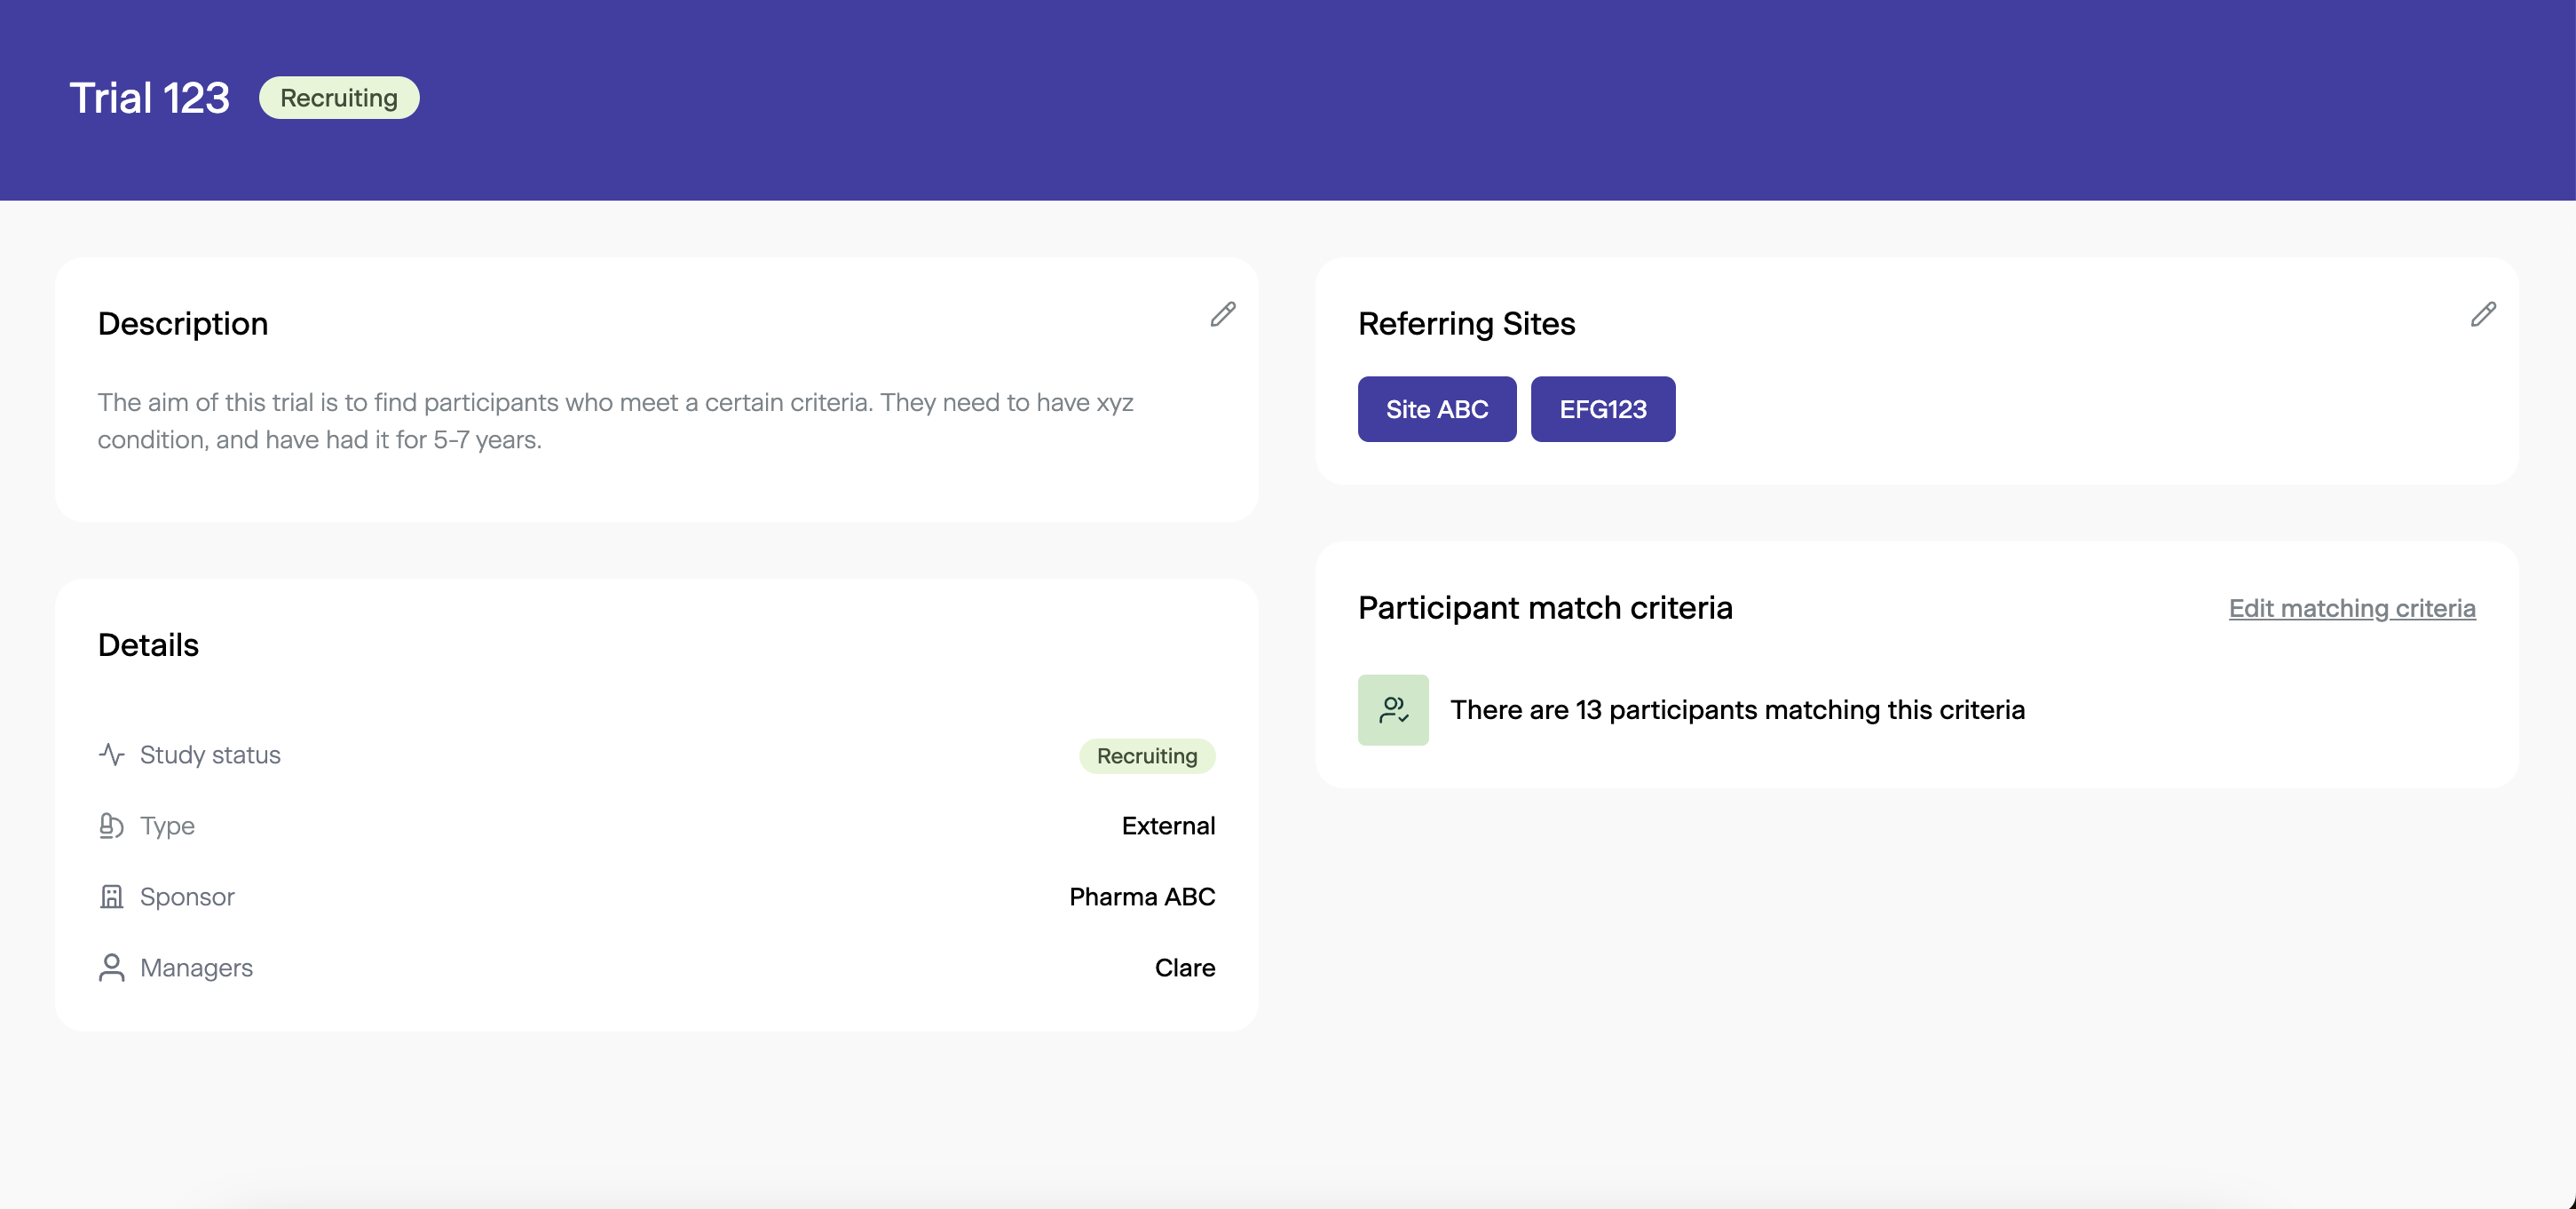Open the Edit matching criteria link
Screen dimensions: 2576x1209
pyautogui.click(x=2351, y=608)
